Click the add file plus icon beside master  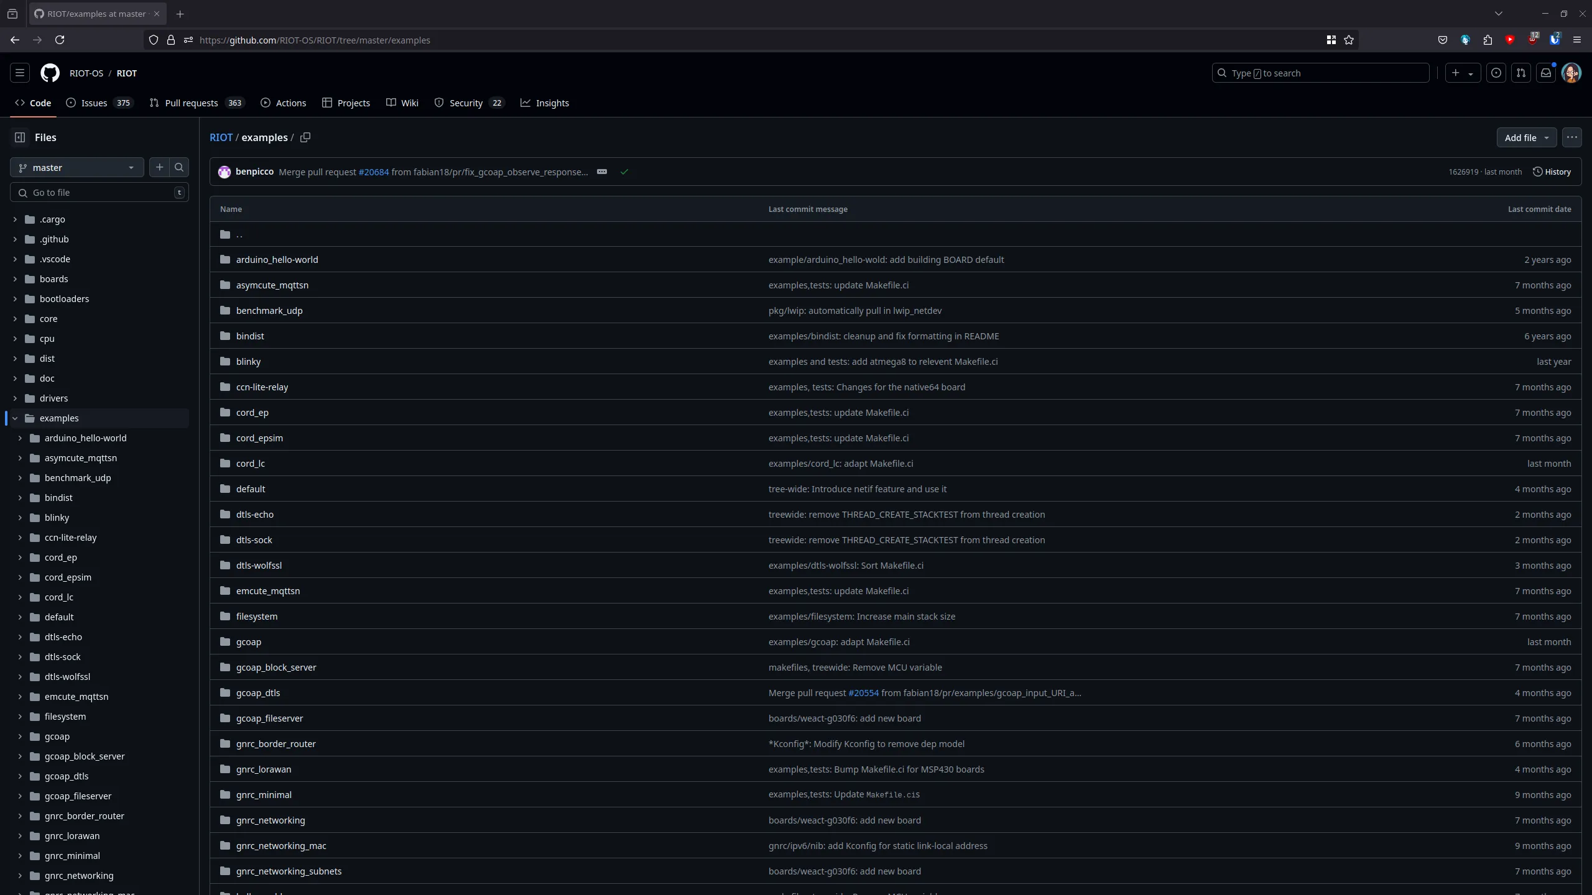tap(160, 167)
